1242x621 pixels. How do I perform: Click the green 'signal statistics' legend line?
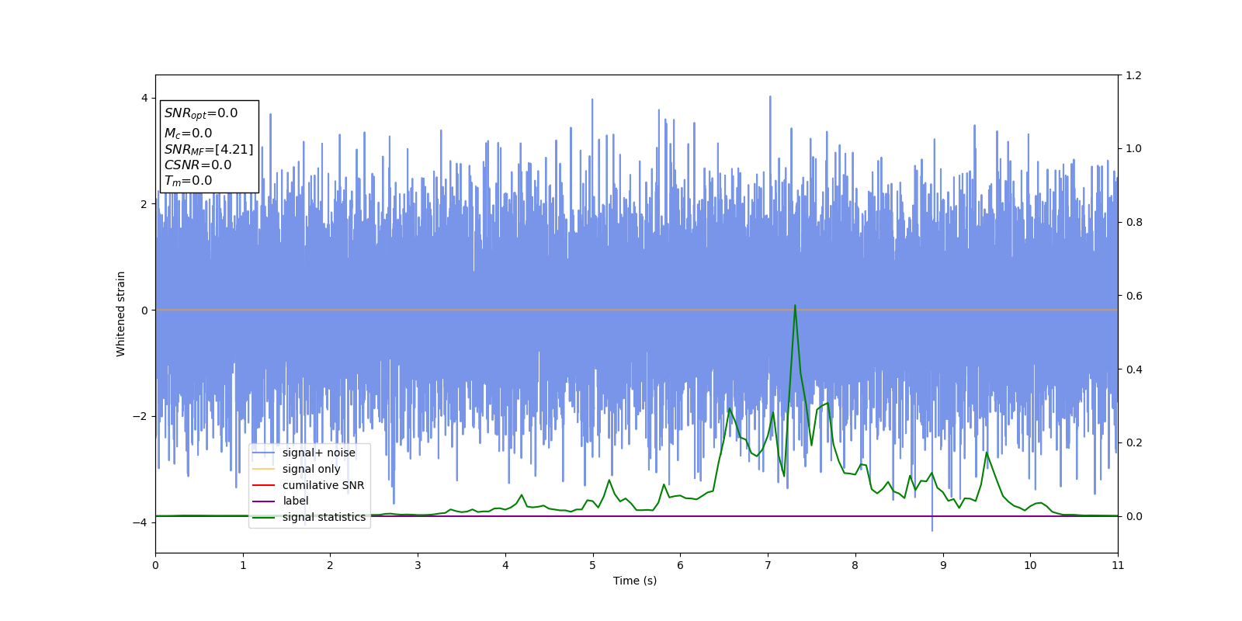tap(264, 517)
